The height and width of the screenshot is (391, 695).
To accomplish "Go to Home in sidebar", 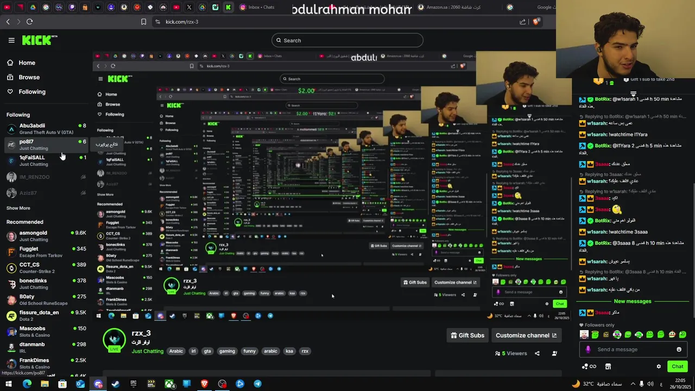I will [x=22, y=63].
